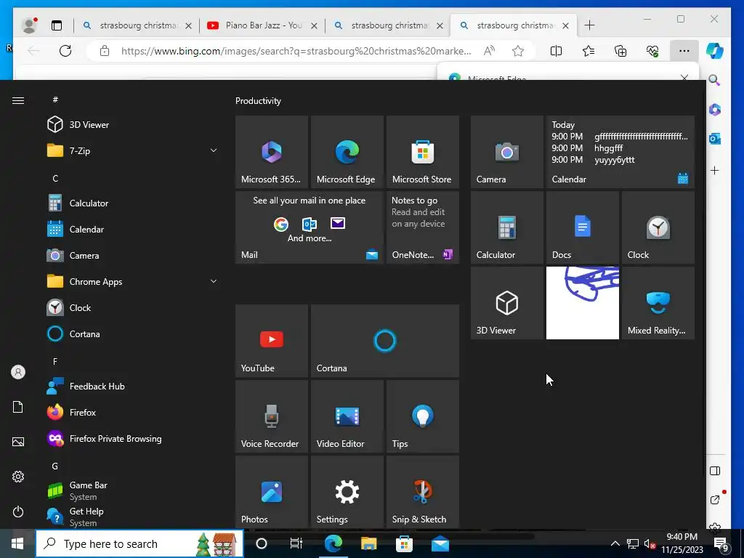Viewport: 744px width, 558px height.
Task: Open the Voice Recorder tile
Action: tap(272, 416)
